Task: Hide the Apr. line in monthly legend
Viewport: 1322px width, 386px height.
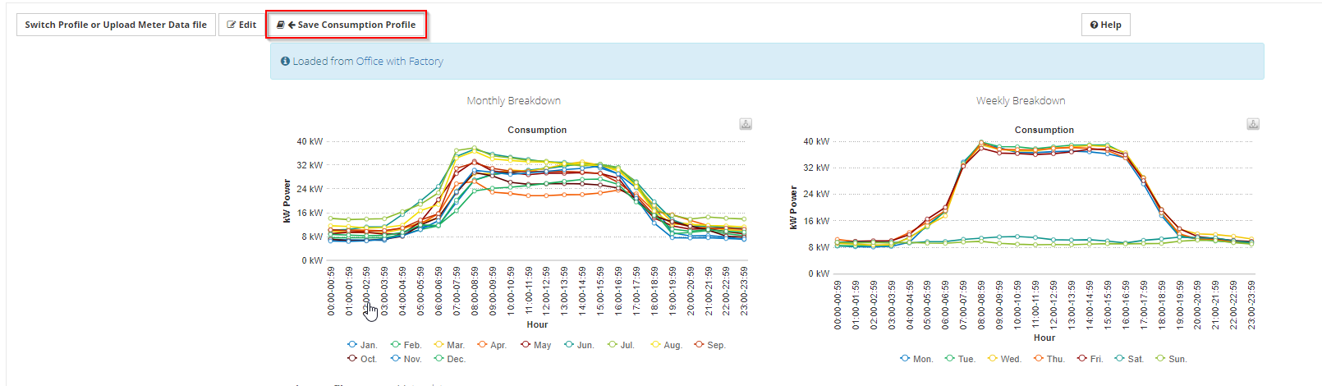Action: click(492, 345)
